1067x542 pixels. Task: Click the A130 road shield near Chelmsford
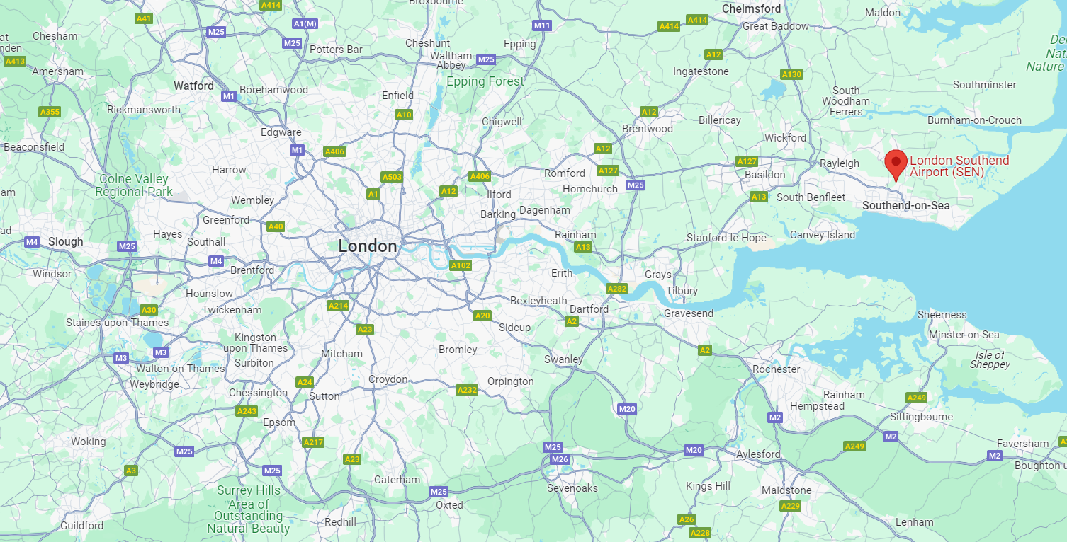(x=791, y=74)
